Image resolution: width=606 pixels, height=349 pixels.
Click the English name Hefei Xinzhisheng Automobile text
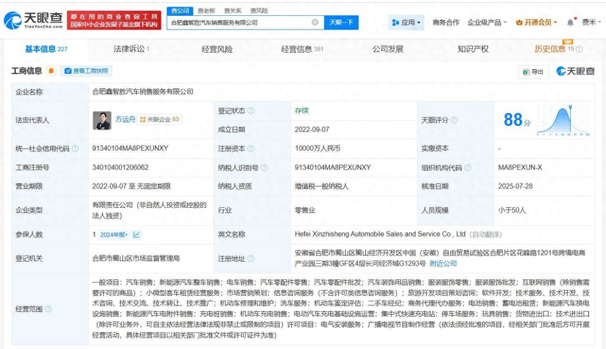pyautogui.click(x=380, y=234)
